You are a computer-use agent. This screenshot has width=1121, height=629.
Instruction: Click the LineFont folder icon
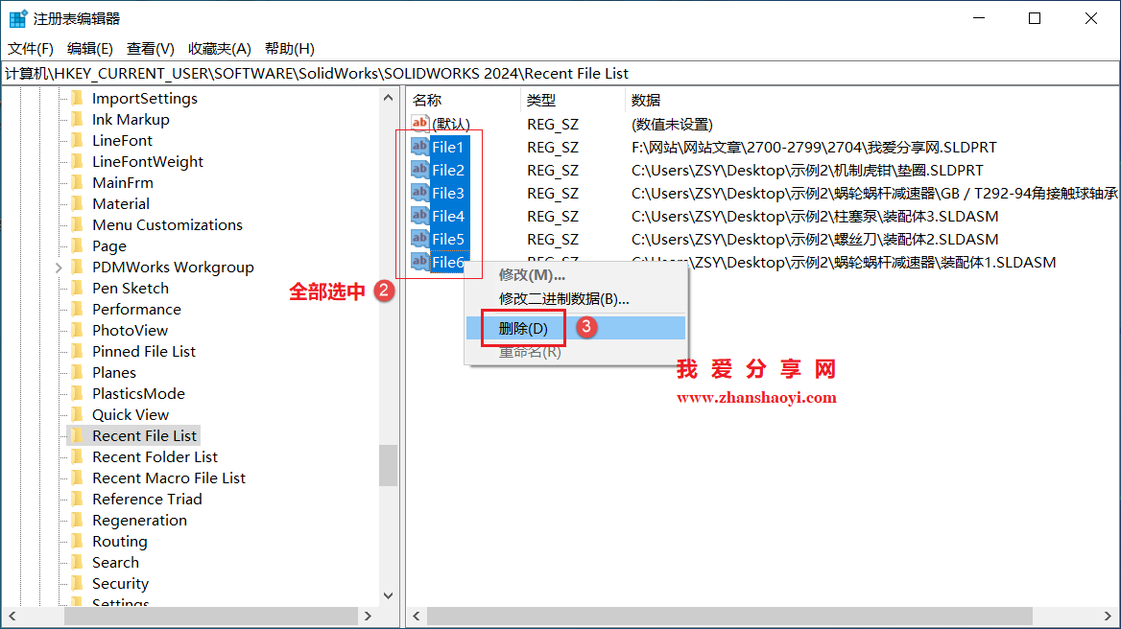pyautogui.click(x=78, y=140)
